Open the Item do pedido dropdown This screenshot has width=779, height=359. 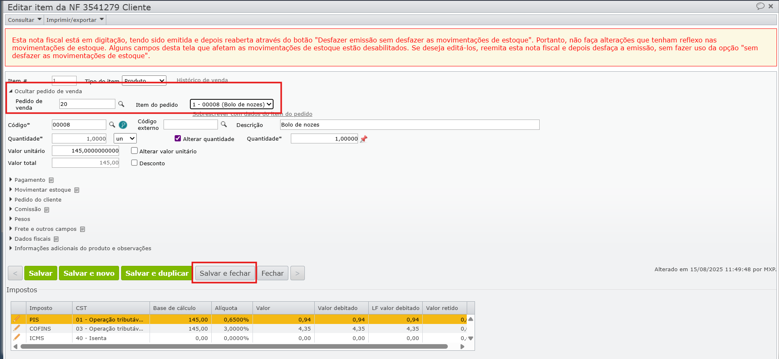point(232,104)
